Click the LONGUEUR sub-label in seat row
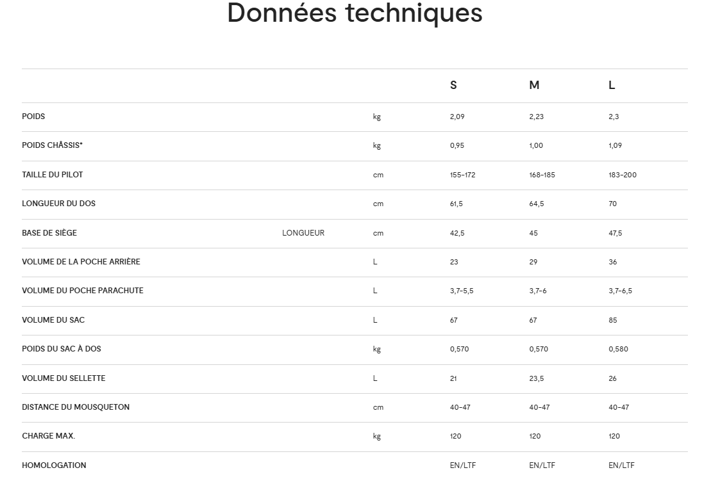The image size is (711, 493). 303,233
